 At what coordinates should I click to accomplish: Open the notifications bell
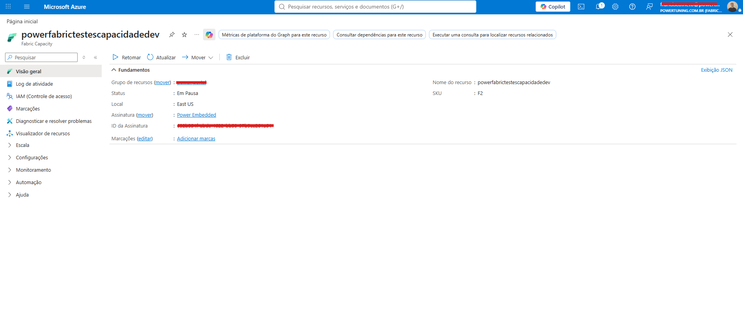pyautogui.click(x=599, y=7)
